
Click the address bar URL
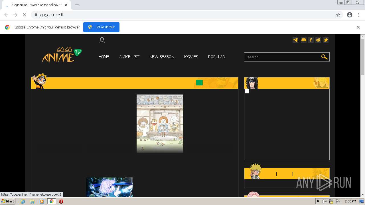[x=51, y=15]
